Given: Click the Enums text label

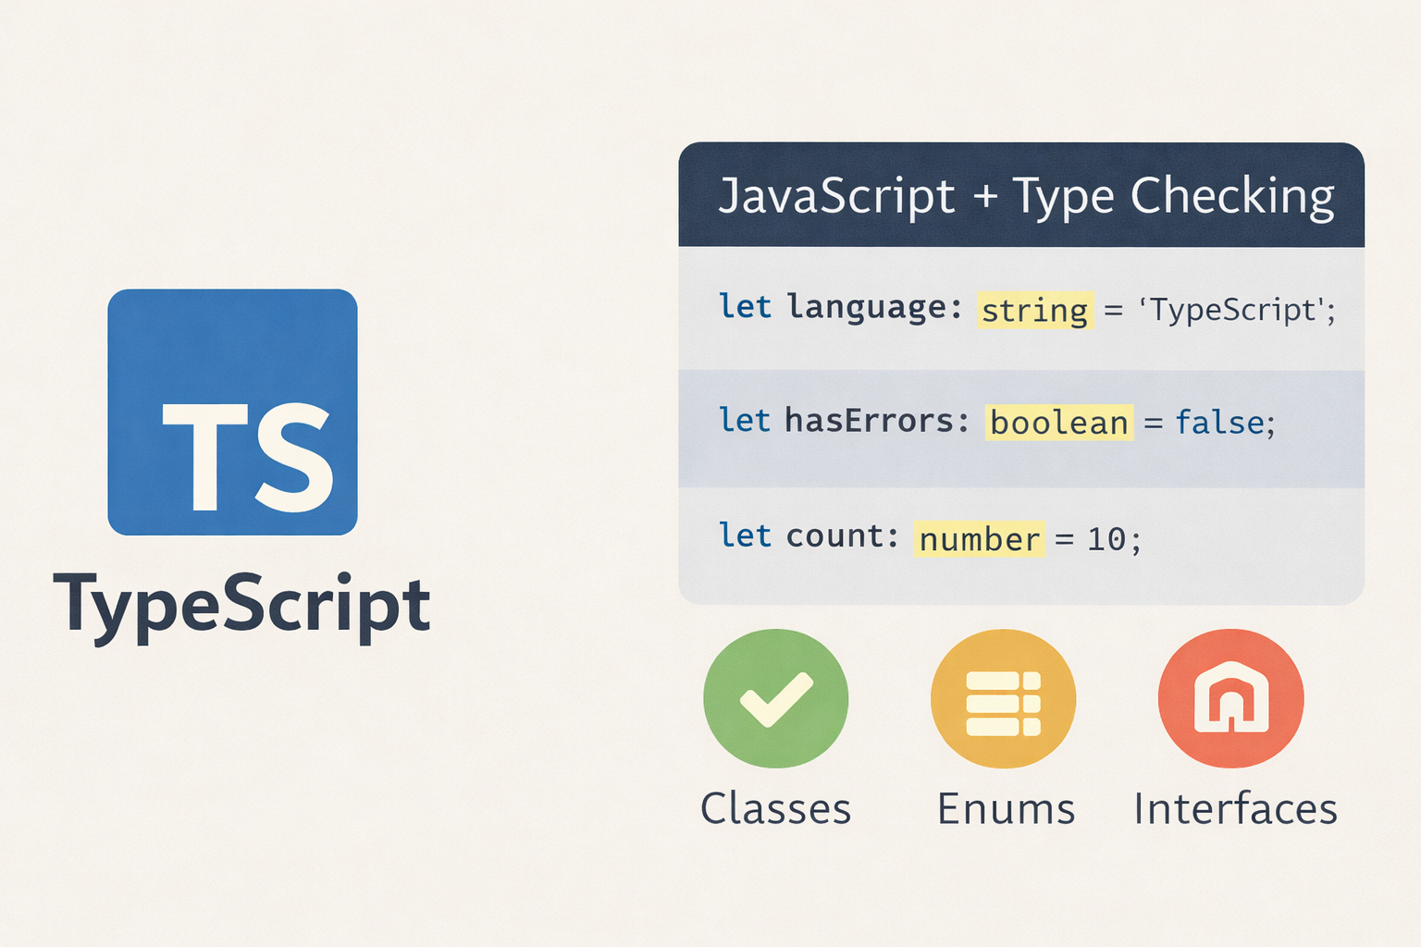Looking at the screenshot, I should pyautogui.click(x=1006, y=809).
